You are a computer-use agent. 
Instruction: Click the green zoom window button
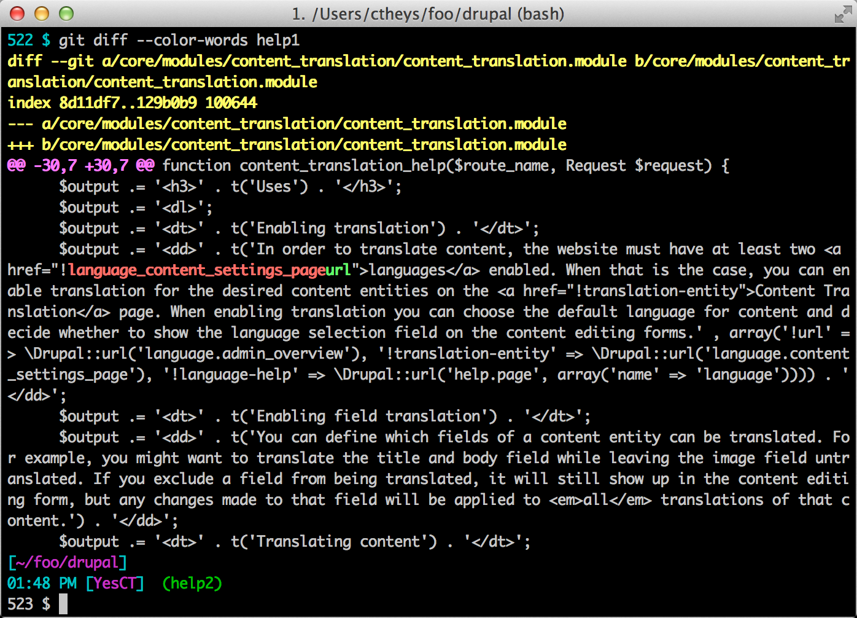(x=66, y=14)
